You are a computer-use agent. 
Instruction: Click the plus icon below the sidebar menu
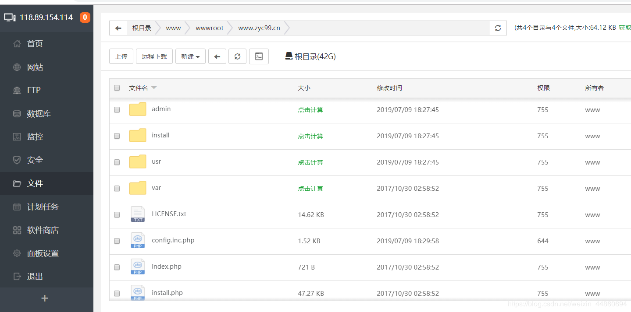click(45, 298)
